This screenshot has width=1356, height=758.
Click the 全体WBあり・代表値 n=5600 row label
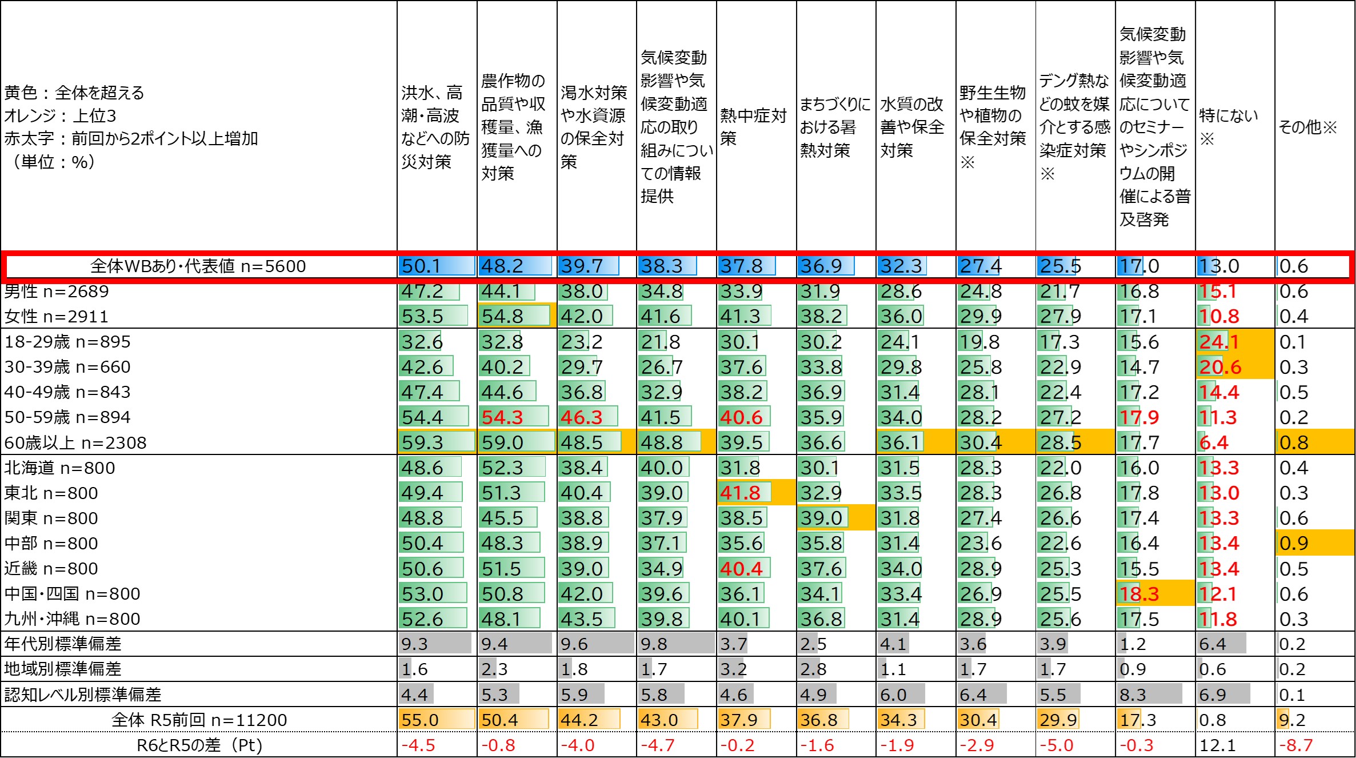198,266
